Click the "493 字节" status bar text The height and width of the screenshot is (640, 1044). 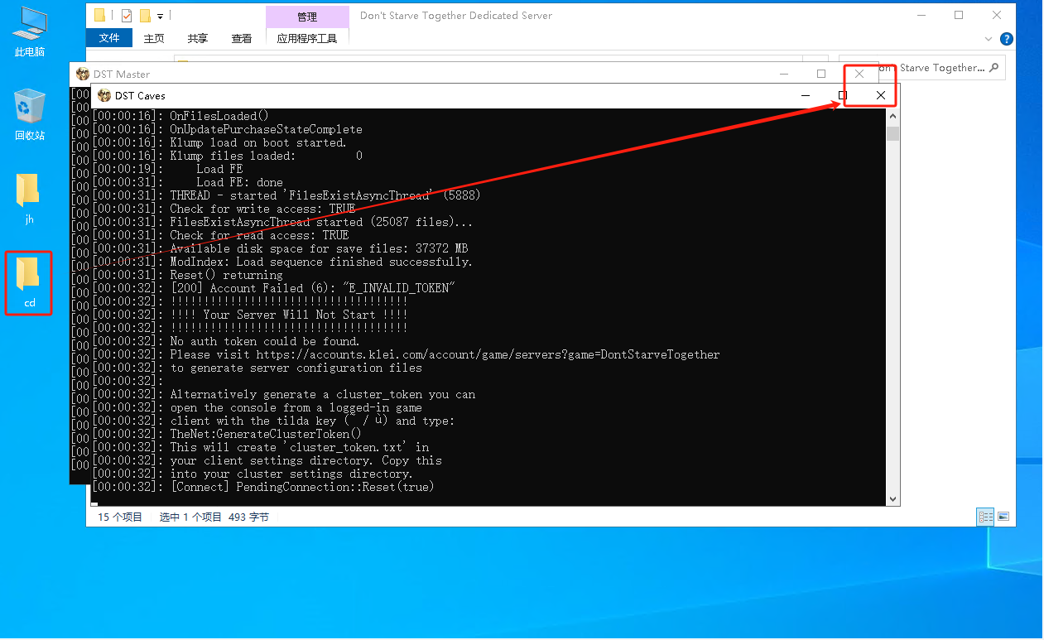[x=248, y=517]
